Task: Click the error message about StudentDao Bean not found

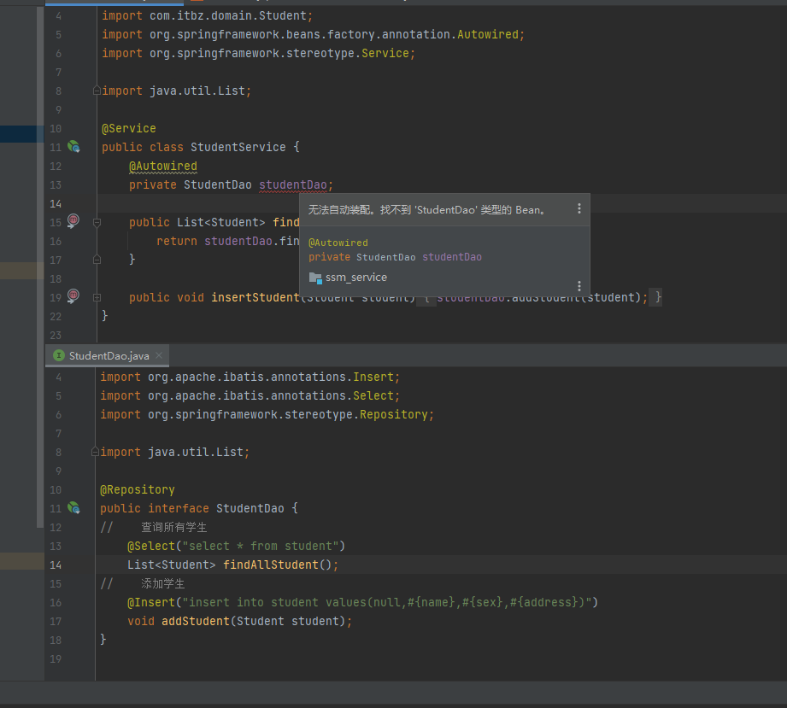Action: 426,210
